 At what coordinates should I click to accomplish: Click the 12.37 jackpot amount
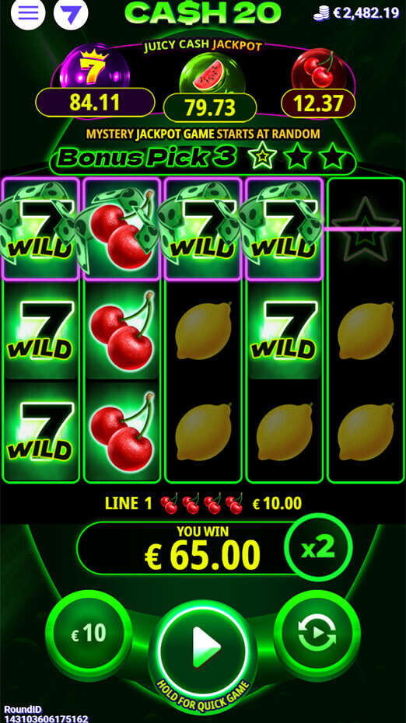coord(318,103)
